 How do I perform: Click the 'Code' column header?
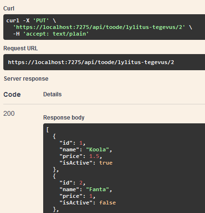tap(12, 94)
